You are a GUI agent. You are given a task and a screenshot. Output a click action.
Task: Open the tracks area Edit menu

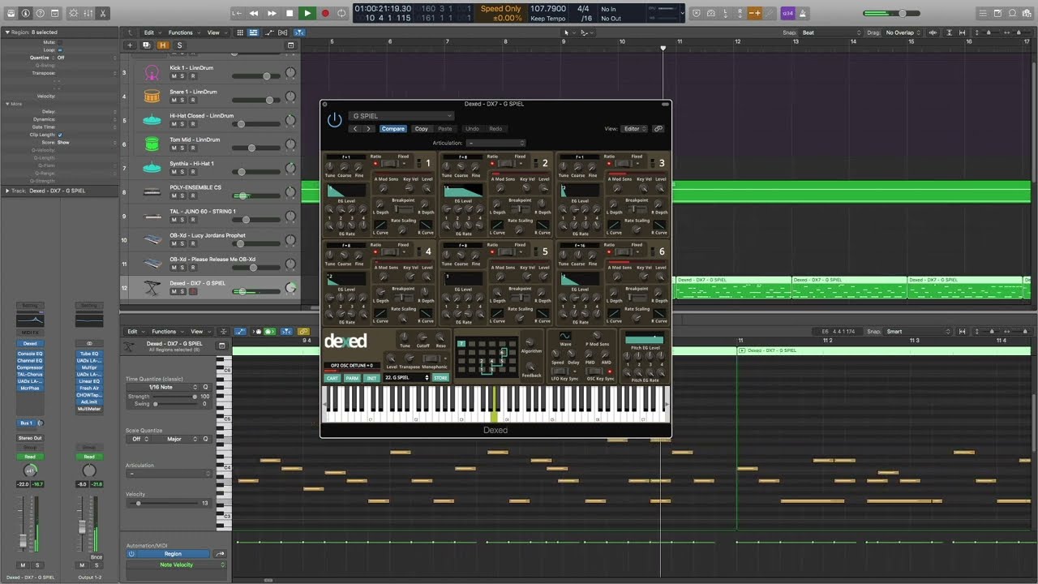pos(151,32)
